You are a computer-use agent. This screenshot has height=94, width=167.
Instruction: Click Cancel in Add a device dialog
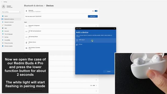109,72
